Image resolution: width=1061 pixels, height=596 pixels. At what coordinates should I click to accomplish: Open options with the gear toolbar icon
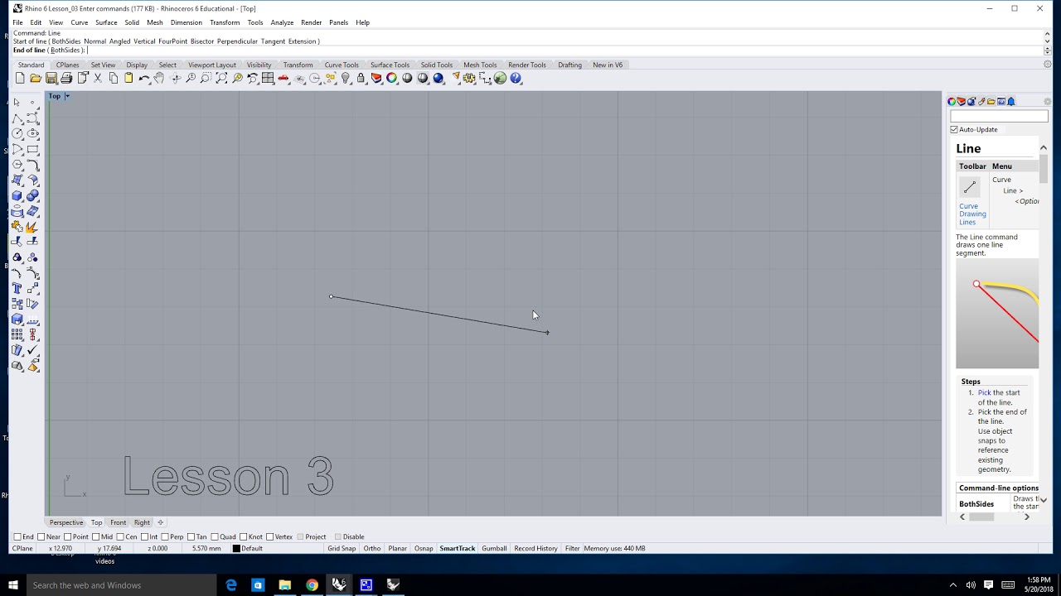(469, 78)
